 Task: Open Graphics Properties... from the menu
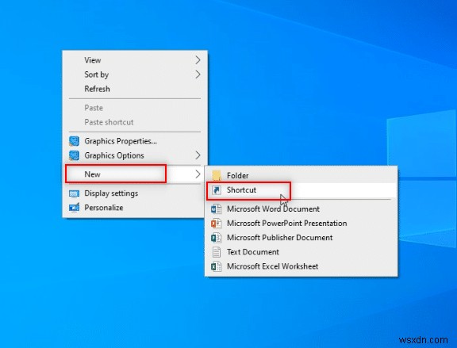(x=135, y=141)
